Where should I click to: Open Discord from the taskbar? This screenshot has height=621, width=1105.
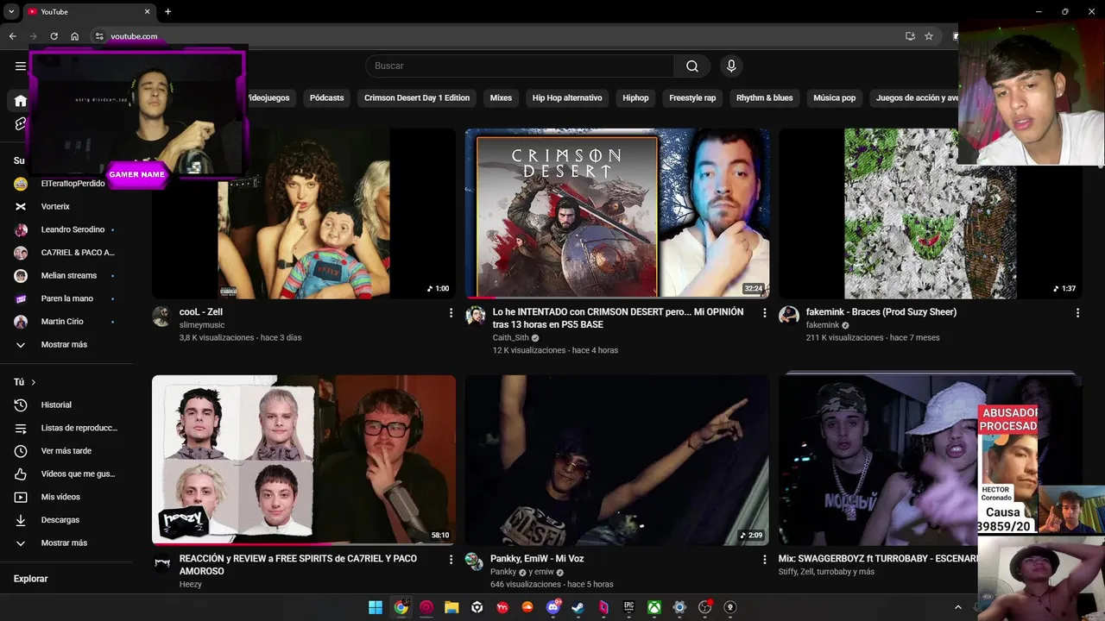click(x=552, y=607)
